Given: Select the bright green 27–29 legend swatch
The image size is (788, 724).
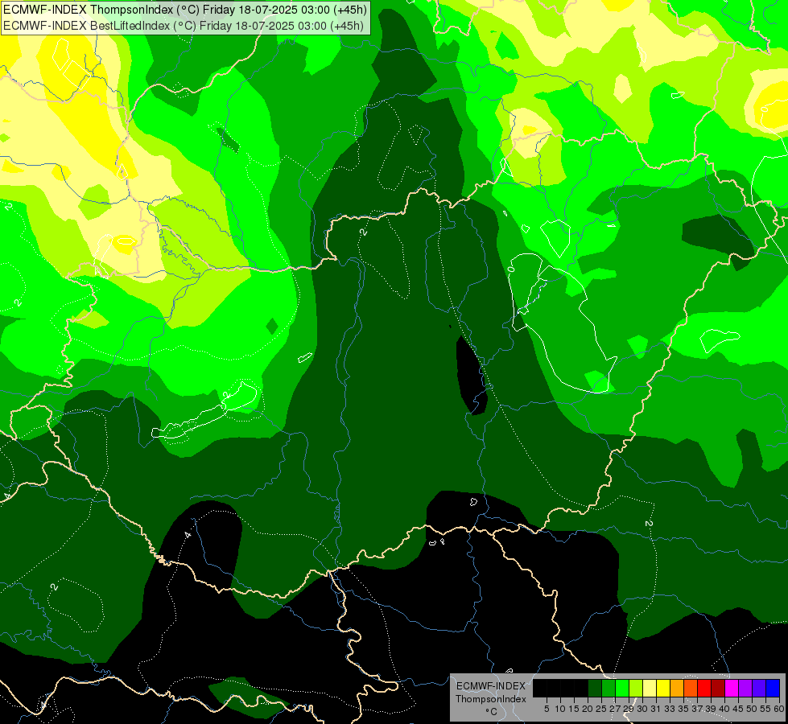Looking at the screenshot, I should click(622, 688).
